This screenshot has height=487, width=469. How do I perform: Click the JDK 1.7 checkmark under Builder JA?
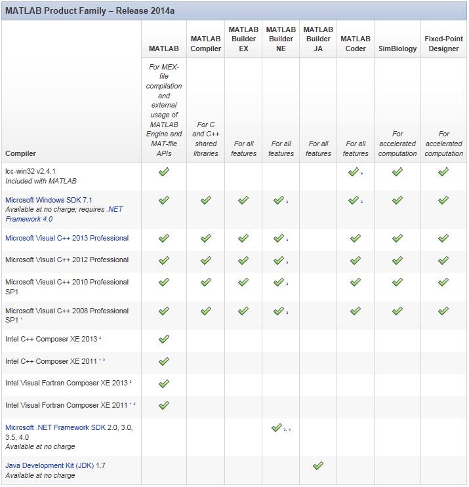[318, 466]
